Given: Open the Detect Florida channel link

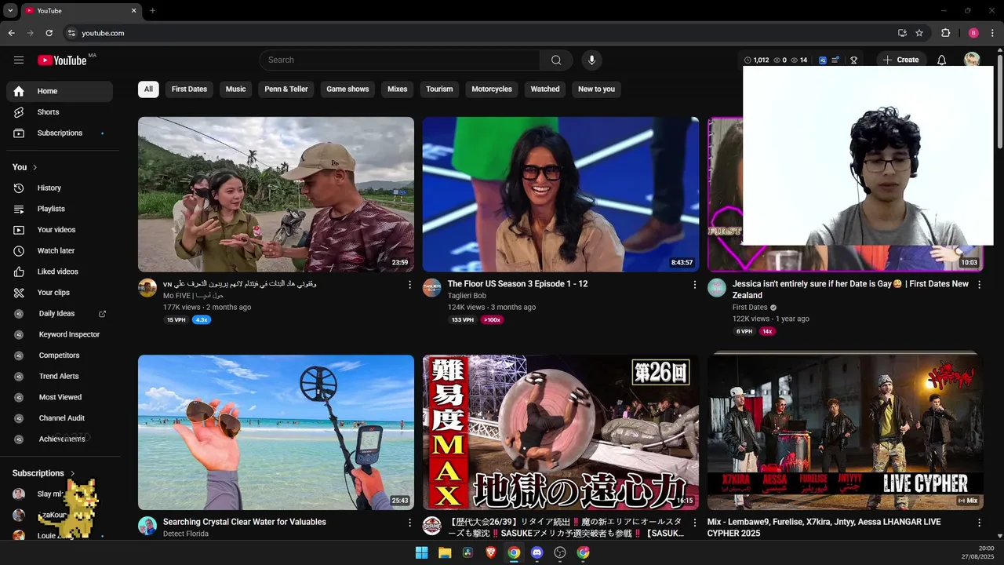Looking at the screenshot, I should pos(186,534).
